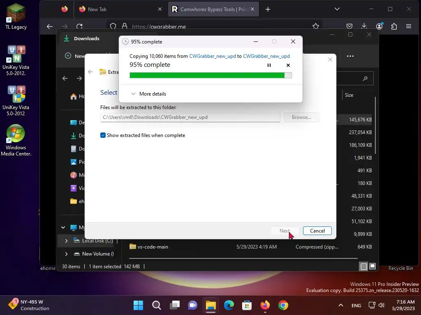Pause the file copy operation
The image size is (421, 315).
pyautogui.click(x=269, y=65)
